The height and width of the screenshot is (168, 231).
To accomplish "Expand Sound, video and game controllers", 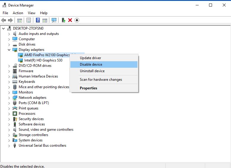I will coord(9,130).
